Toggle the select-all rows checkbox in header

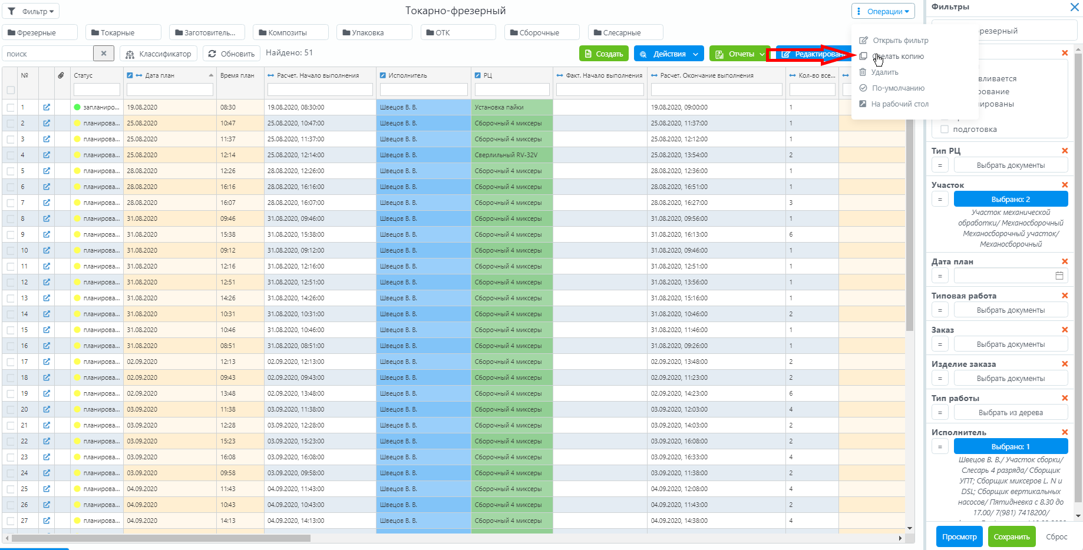11,90
